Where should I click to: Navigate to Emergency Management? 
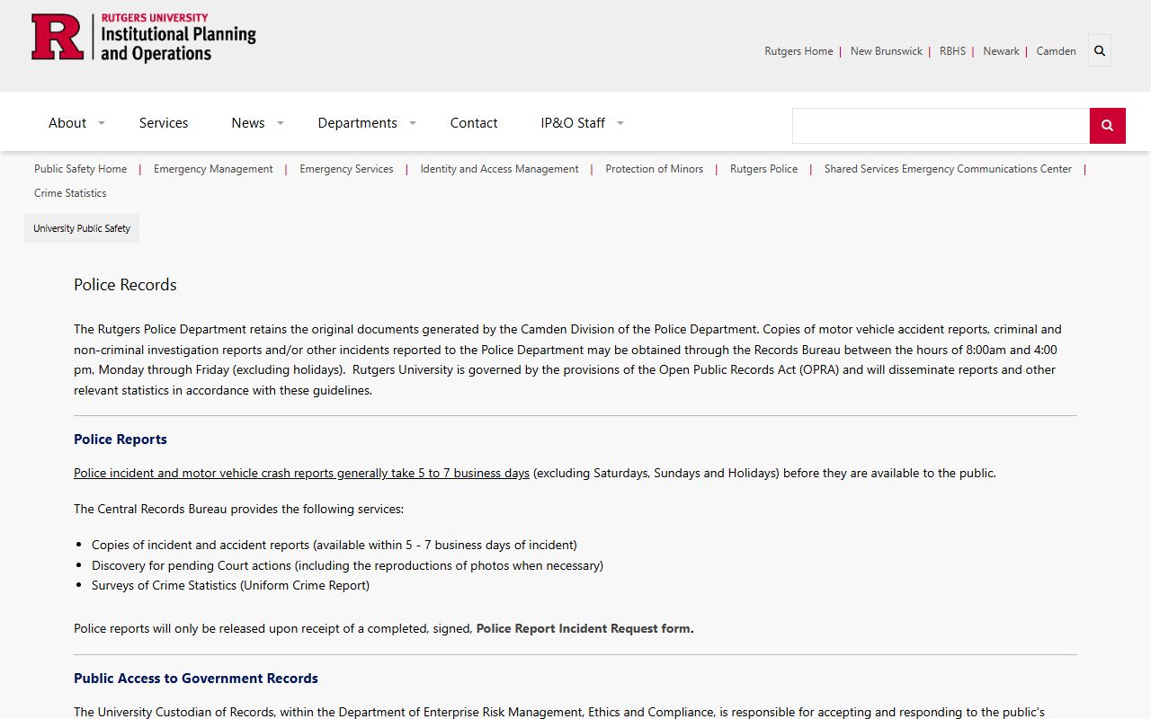pos(213,169)
